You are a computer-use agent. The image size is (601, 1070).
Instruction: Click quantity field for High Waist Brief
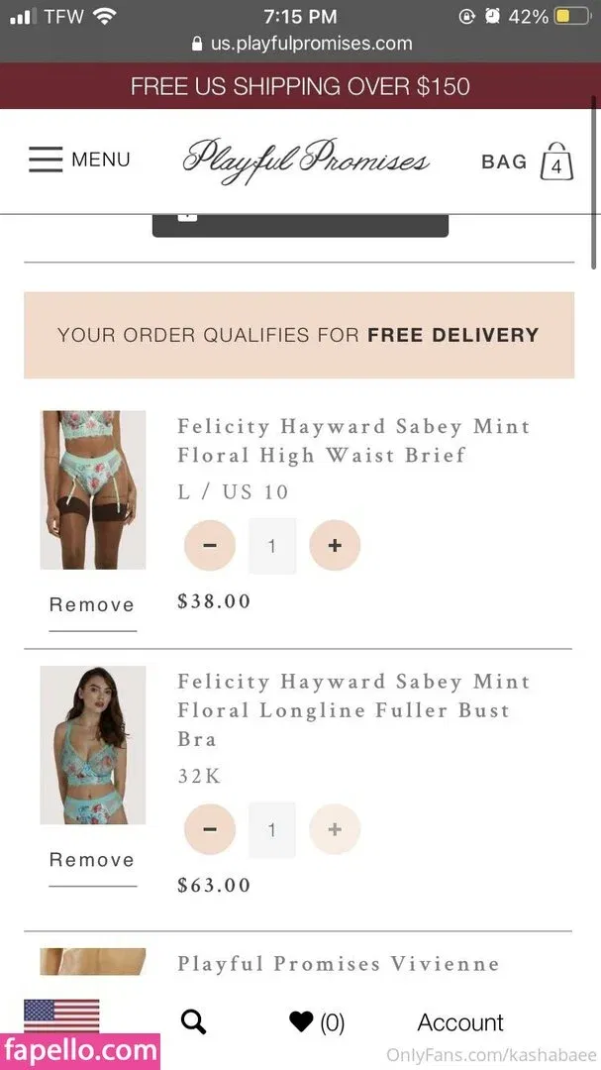(x=272, y=546)
